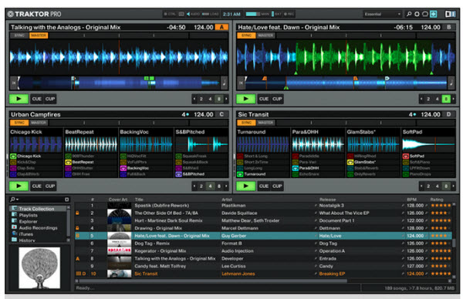Click the Deck A letter badge

(x=221, y=27)
